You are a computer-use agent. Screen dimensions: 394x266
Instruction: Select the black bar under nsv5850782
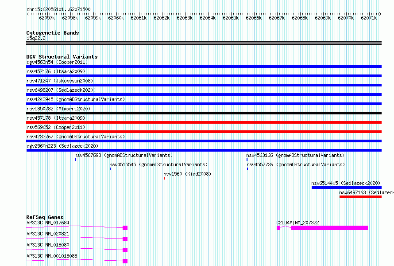204,113
